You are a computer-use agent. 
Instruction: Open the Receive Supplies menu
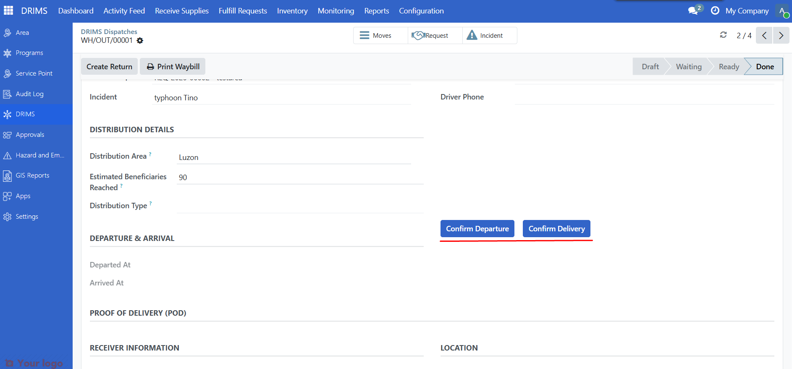pyautogui.click(x=182, y=11)
